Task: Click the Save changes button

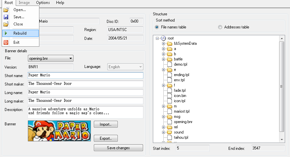Action: tap(118, 148)
